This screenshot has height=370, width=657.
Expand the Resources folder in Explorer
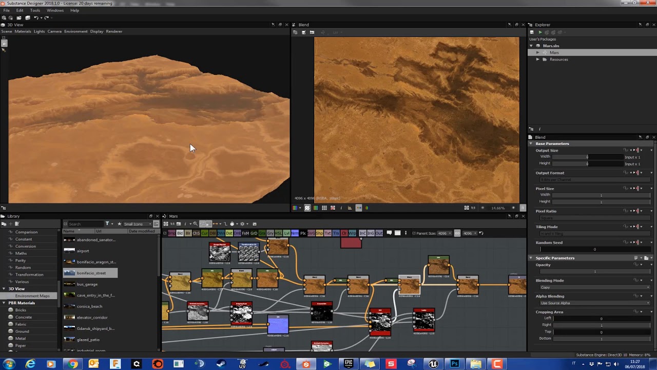tap(537, 59)
